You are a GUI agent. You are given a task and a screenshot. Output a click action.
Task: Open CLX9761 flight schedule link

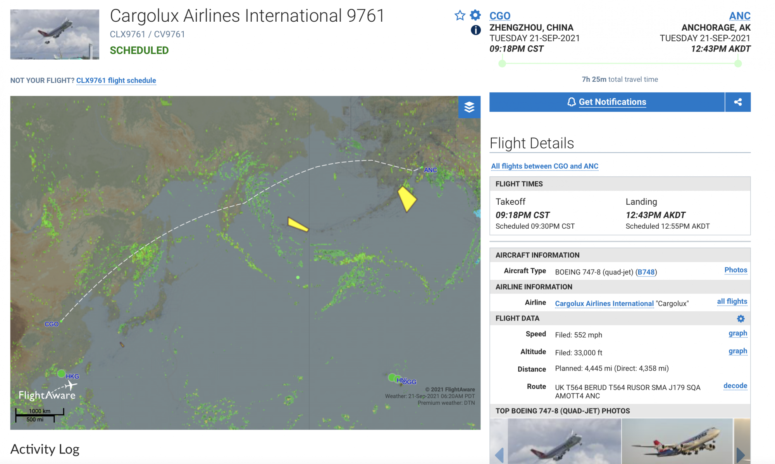(x=116, y=80)
